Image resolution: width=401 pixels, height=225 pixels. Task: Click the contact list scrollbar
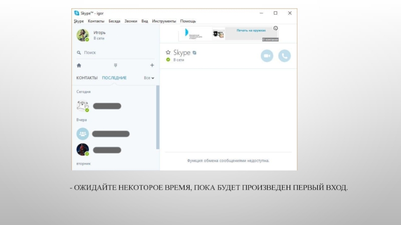tap(157, 117)
